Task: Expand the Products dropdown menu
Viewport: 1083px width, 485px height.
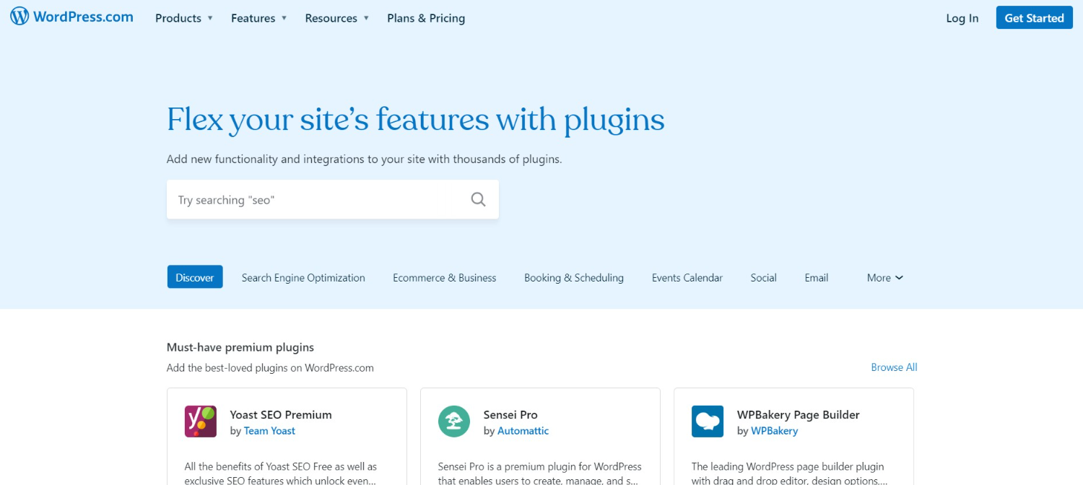Action: click(184, 18)
